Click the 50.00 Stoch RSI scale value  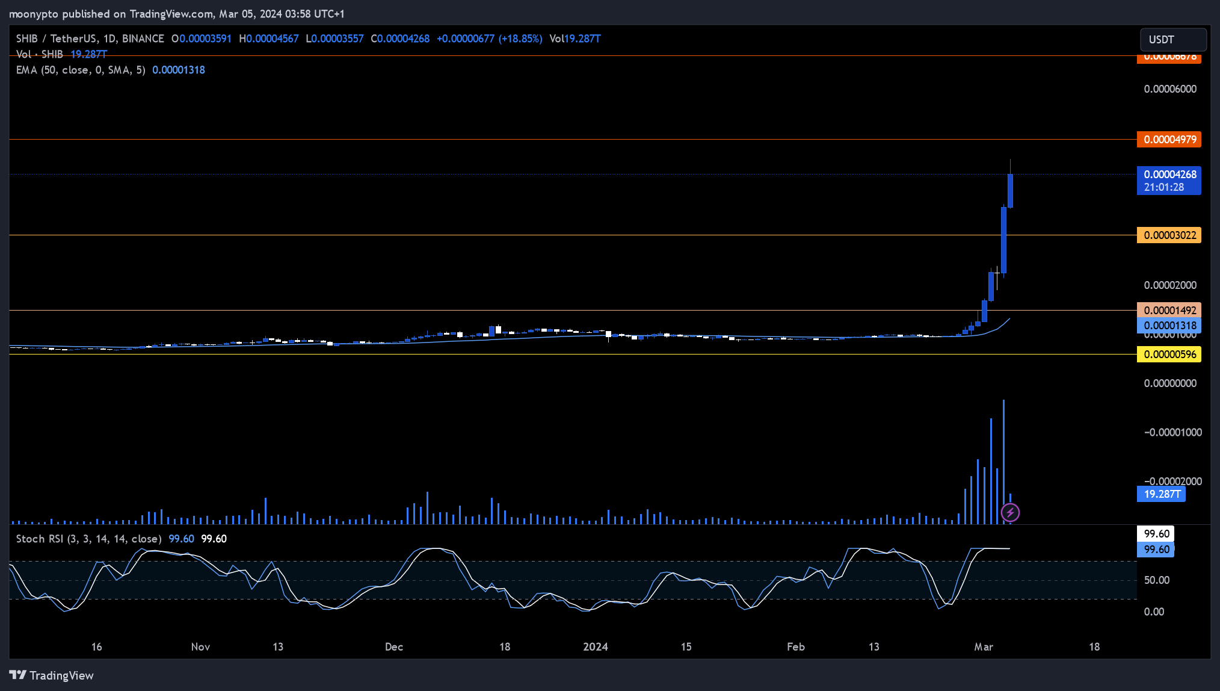click(1157, 580)
